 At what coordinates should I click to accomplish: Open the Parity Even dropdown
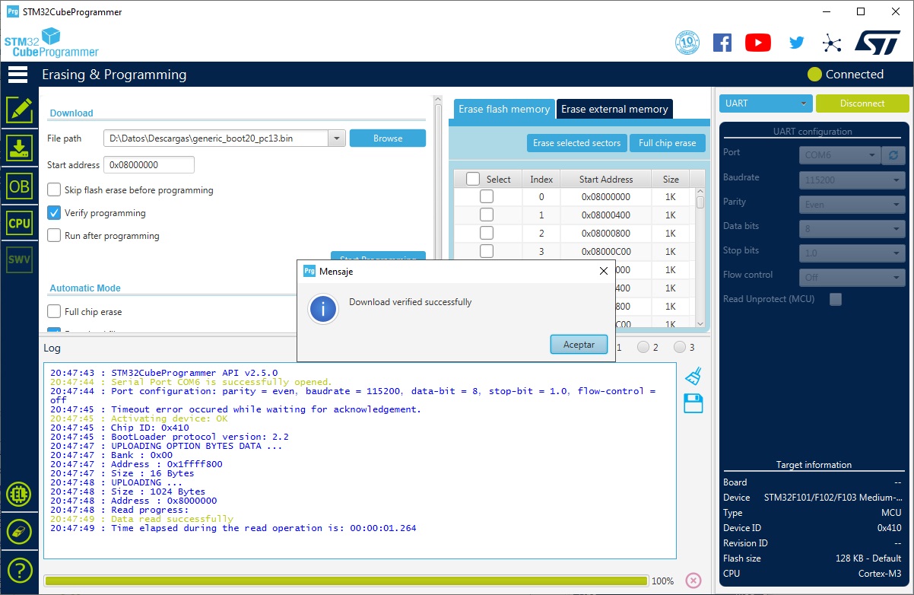point(852,205)
